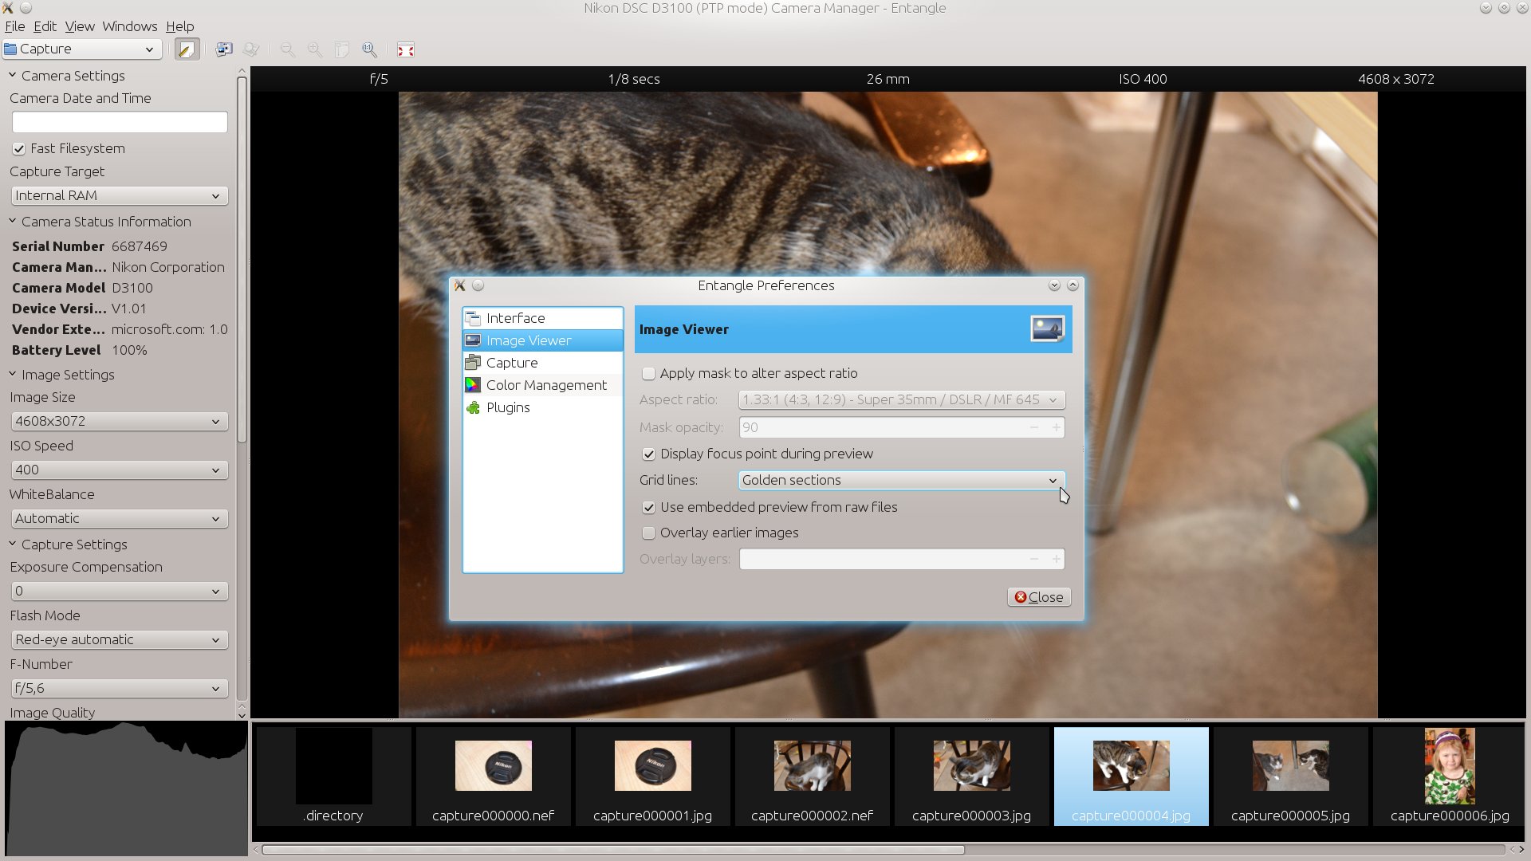Click the fullscreen red arrows icon
The width and height of the screenshot is (1531, 861).
pos(406,49)
